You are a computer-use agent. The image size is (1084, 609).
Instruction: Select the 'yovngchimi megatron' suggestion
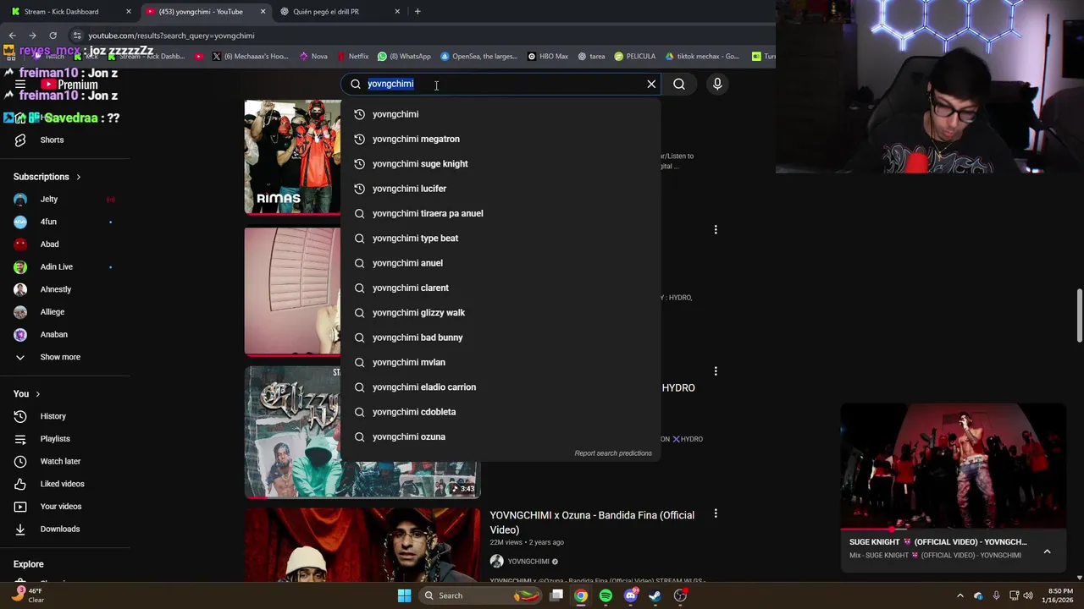pos(501,139)
